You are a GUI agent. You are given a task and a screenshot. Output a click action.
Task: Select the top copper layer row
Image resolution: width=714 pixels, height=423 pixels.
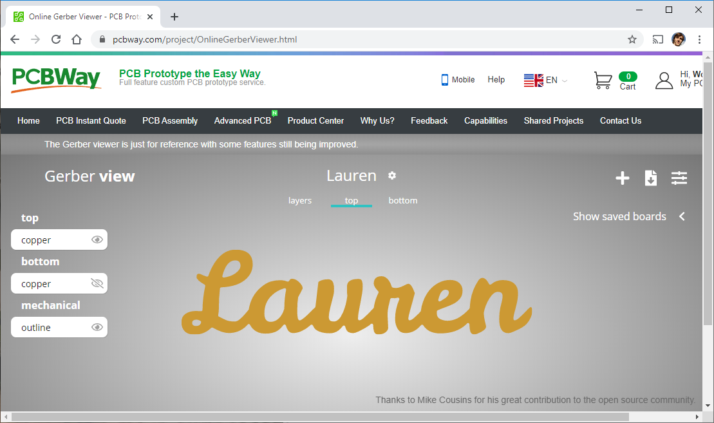[x=59, y=240]
